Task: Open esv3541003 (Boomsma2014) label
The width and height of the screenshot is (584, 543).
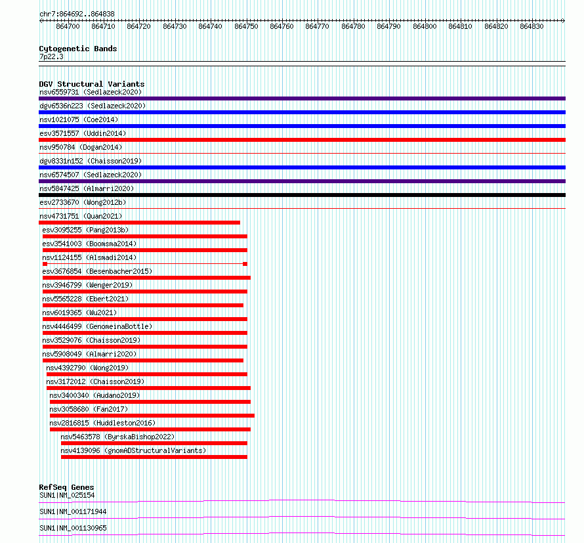Action: click(x=89, y=244)
